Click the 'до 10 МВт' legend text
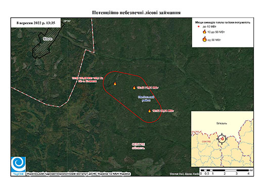This screenshot has height=186, width=263. [x=209, y=27]
